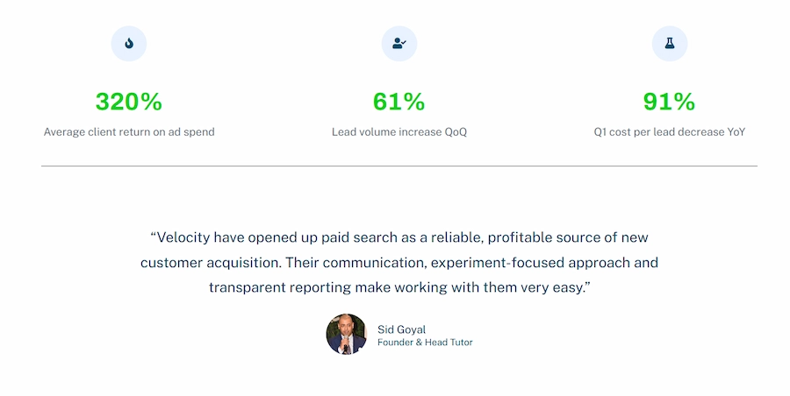The width and height of the screenshot is (790, 396).
Task: Click 'transparent reporting' in the testimonial
Action: [280, 288]
